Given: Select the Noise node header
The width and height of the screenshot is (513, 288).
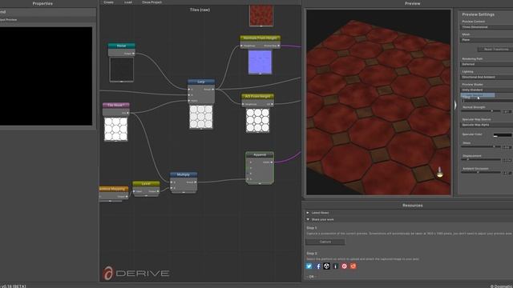Looking at the screenshot, I should coord(121,46).
